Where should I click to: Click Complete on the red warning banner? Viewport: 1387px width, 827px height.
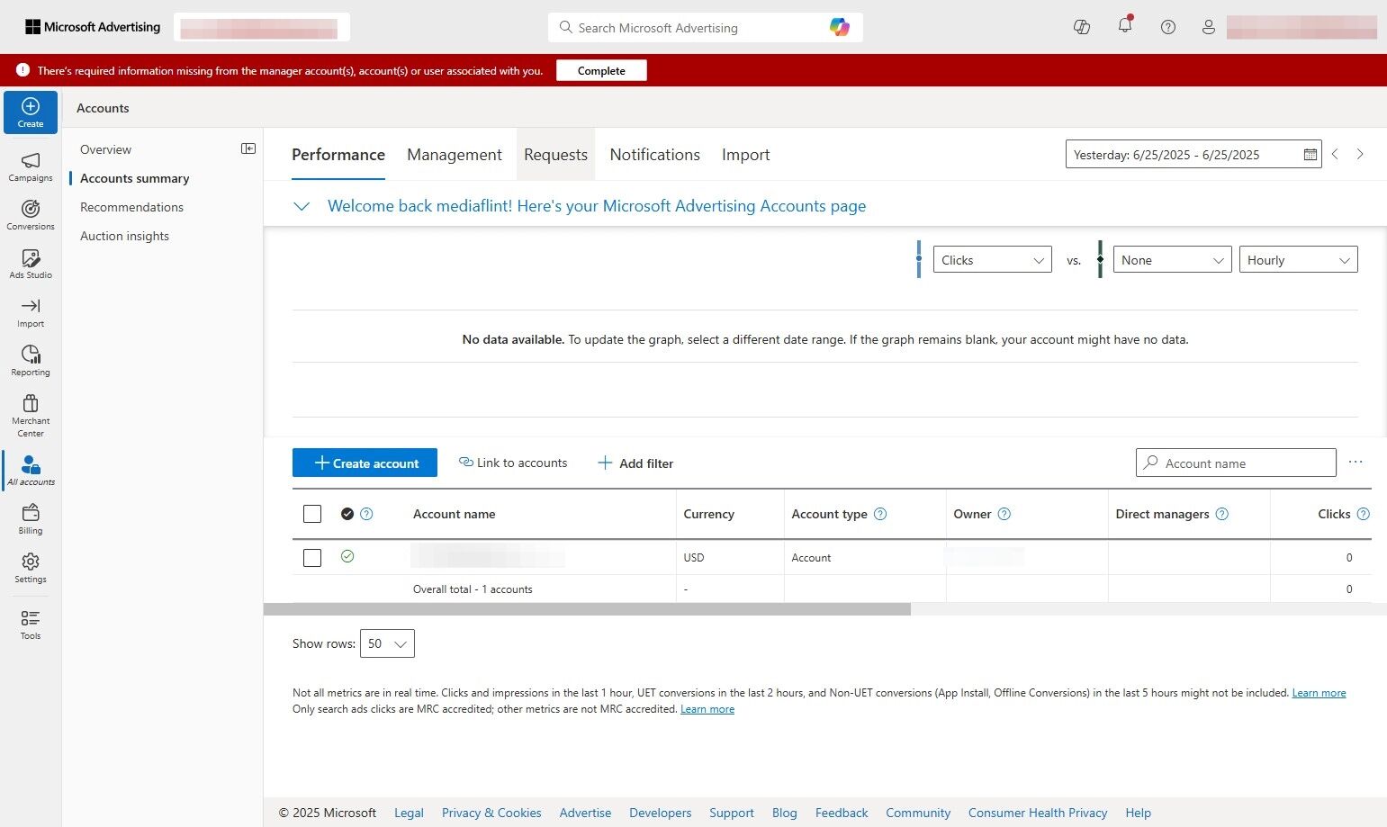[601, 70]
